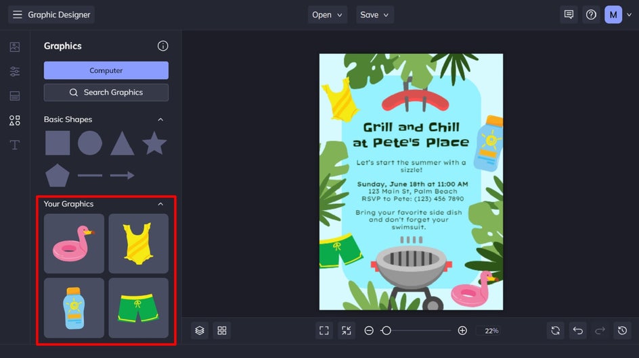The height and width of the screenshot is (358, 639).
Task: Open the history clock icon
Action: click(622, 330)
